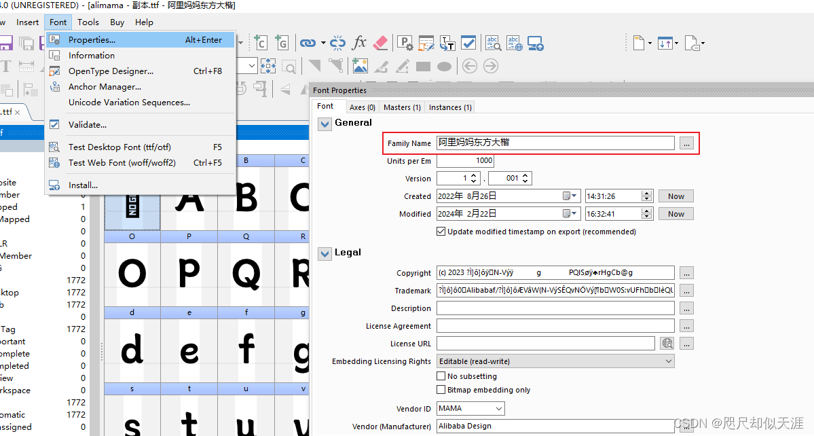Select Validate... in Font menu
814x436 pixels.
[141, 124]
